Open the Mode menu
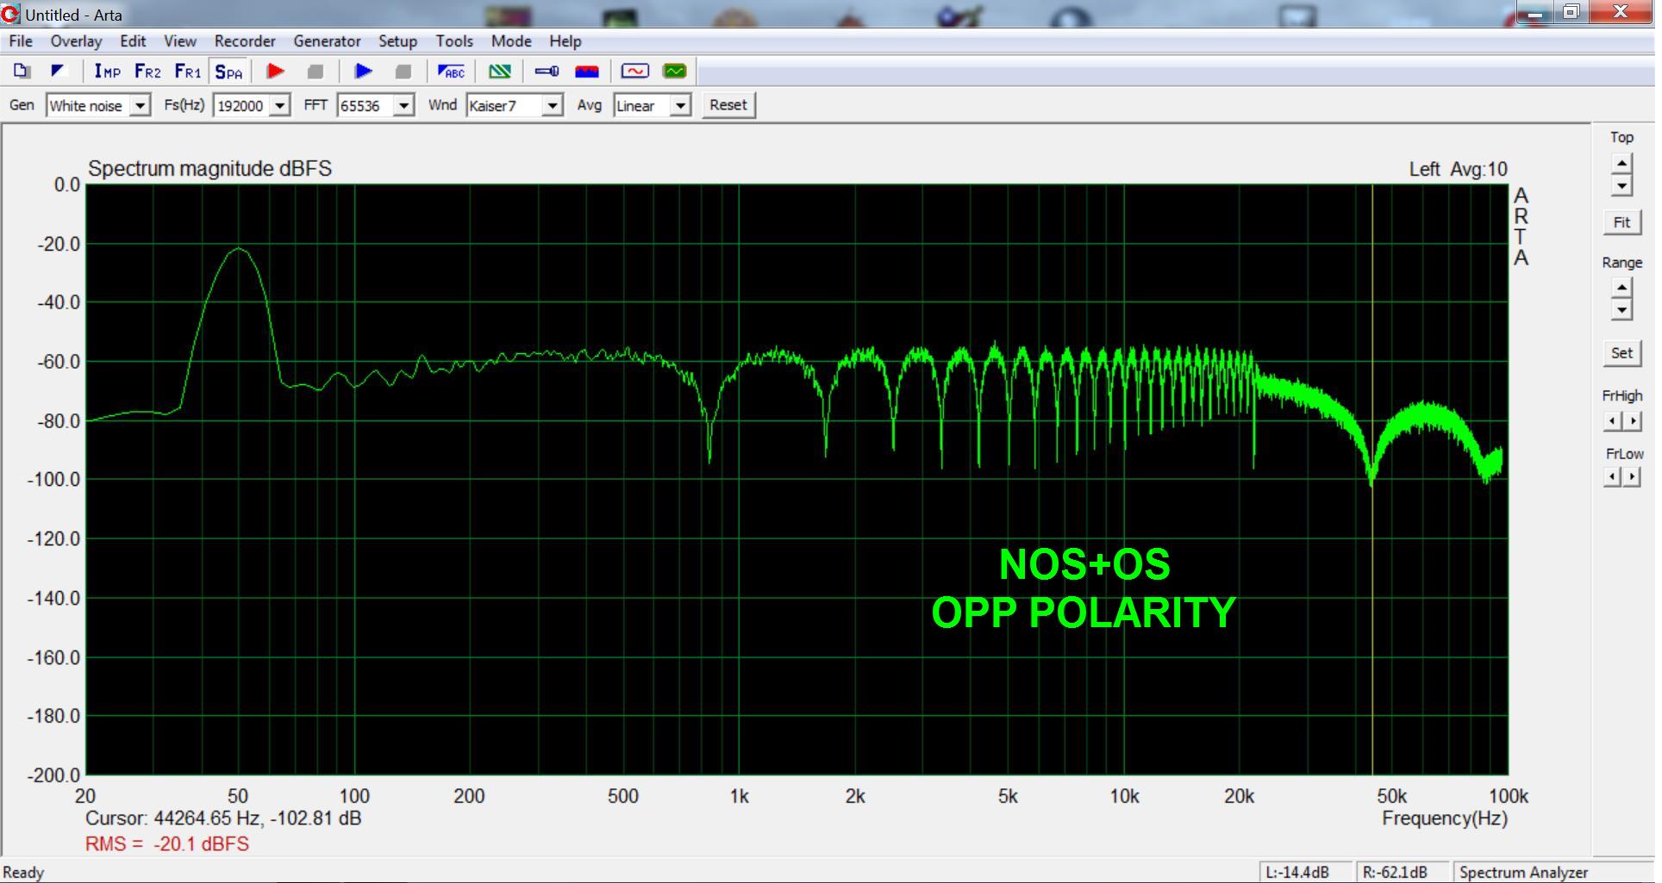 point(511,41)
